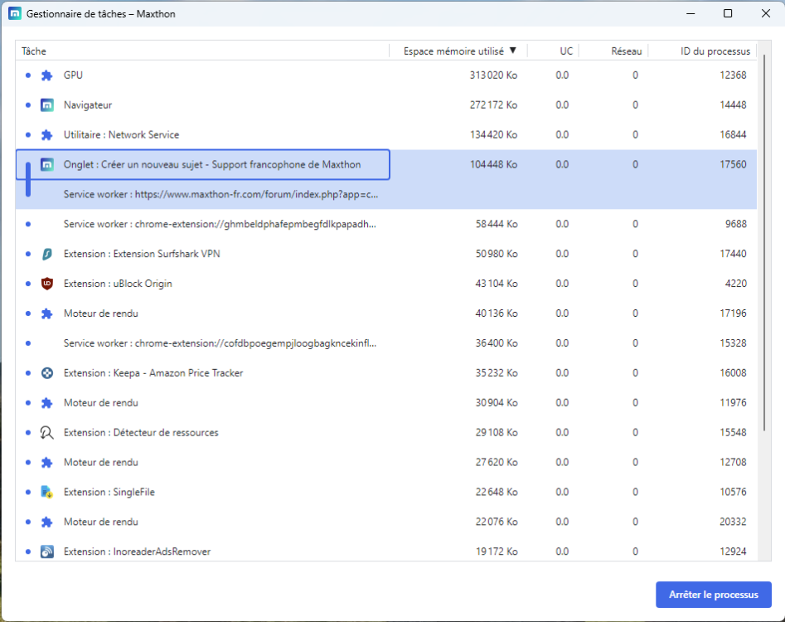The width and height of the screenshot is (785, 622).
Task: Select the Utilitaire : Network Service row
Action: point(121,135)
